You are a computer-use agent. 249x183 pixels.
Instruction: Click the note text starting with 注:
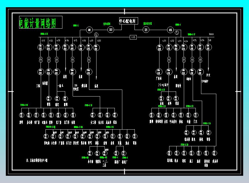[37, 160]
